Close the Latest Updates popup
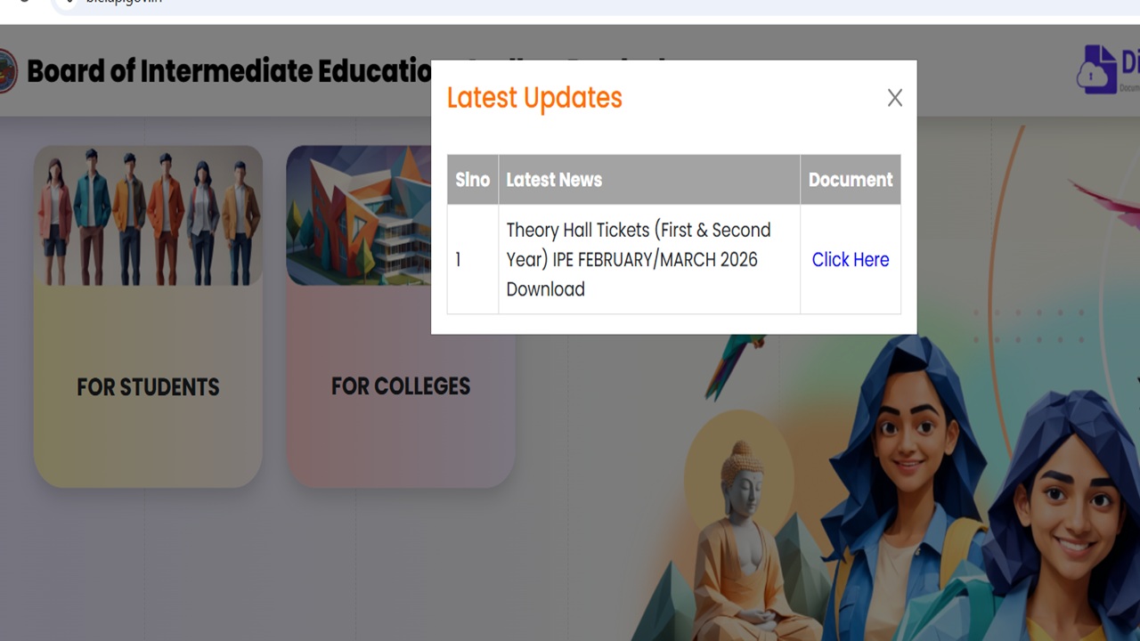The width and height of the screenshot is (1140, 641). tap(895, 98)
